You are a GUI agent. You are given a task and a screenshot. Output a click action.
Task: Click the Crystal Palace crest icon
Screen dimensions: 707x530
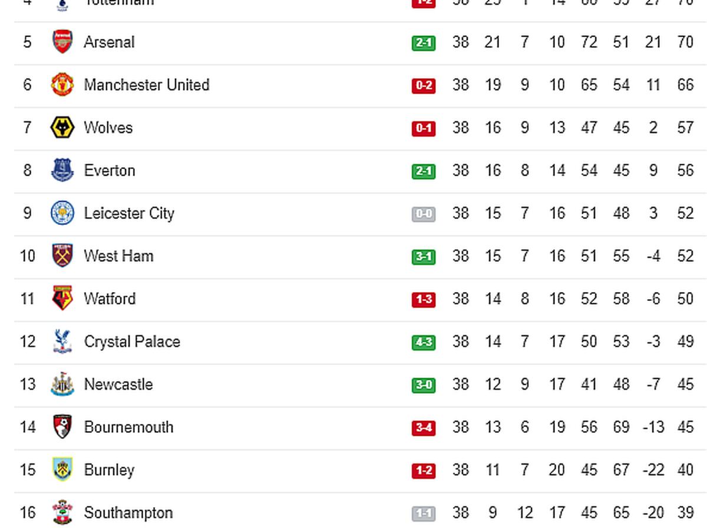[x=62, y=342]
